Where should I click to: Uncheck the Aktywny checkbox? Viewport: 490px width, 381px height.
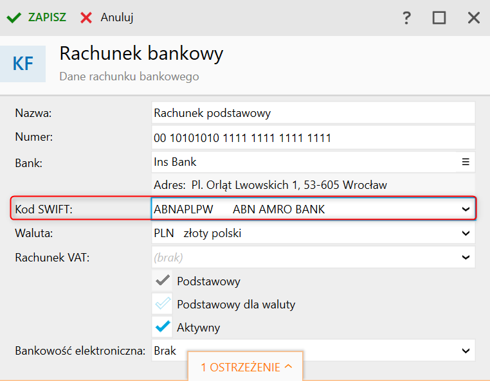coord(162,327)
